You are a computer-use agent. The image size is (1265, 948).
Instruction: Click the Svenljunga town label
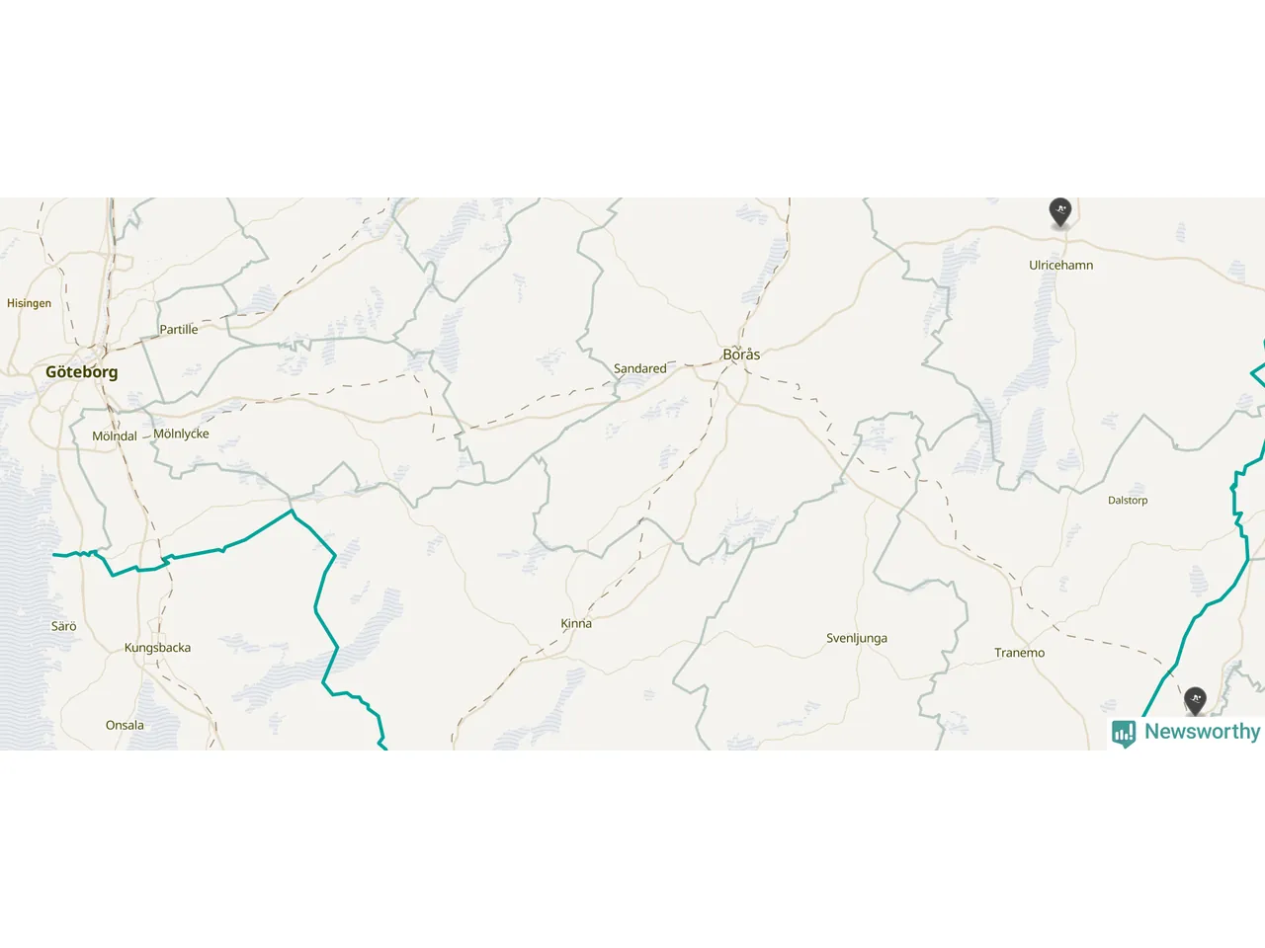(857, 638)
